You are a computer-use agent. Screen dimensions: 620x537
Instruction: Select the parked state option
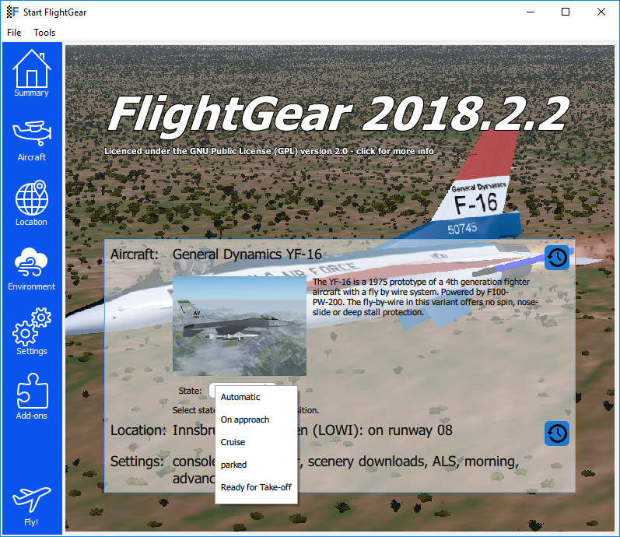(x=256, y=465)
